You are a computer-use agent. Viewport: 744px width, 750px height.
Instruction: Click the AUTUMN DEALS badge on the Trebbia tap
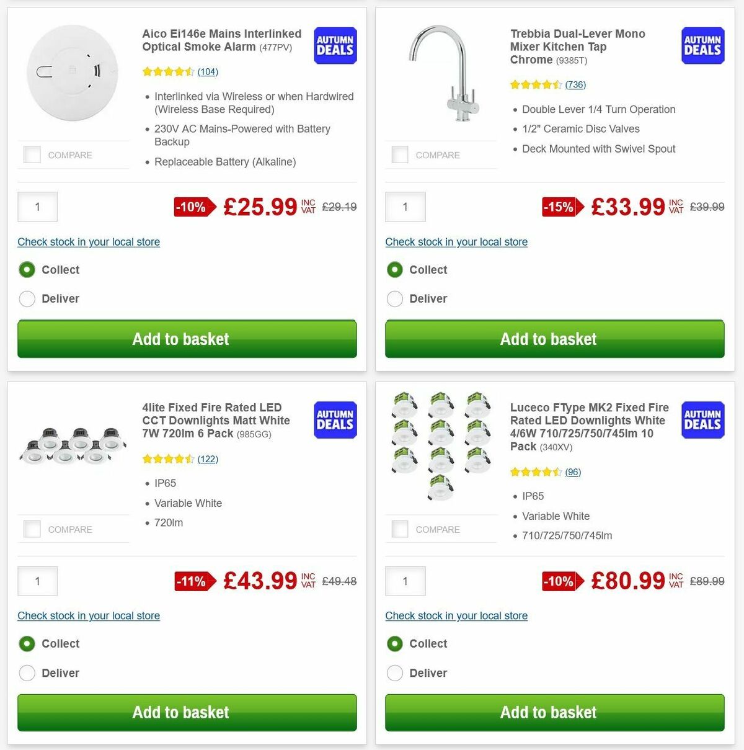[702, 45]
